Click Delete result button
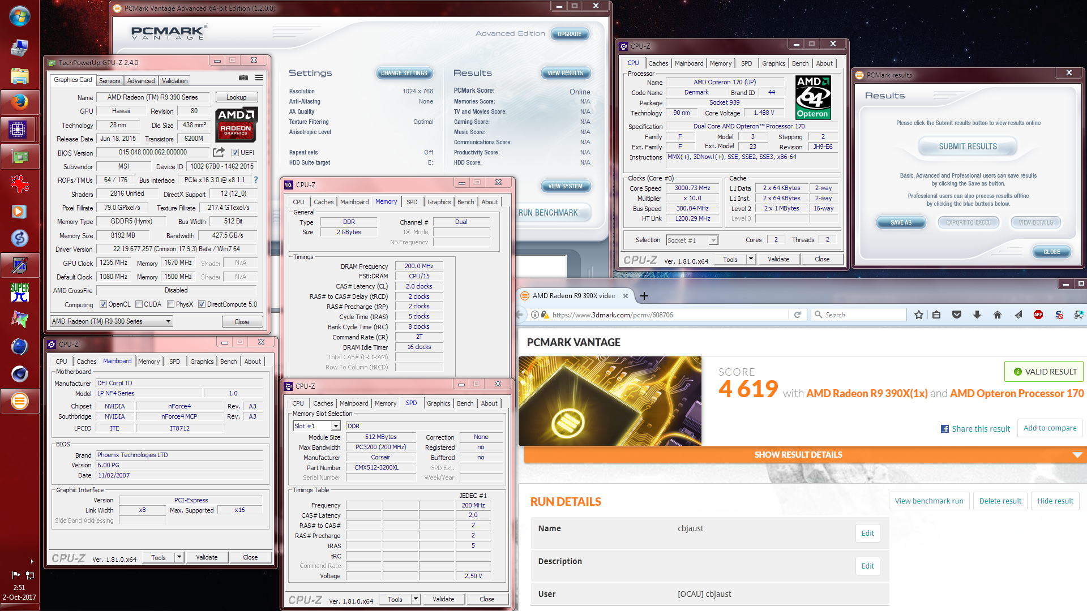The image size is (1087, 611). click(x=1000, y=501)
